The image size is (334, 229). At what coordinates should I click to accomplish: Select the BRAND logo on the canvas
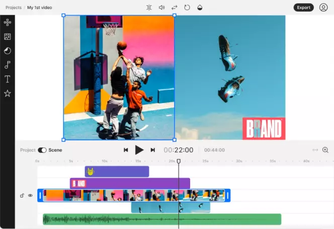tap(264, 129)
